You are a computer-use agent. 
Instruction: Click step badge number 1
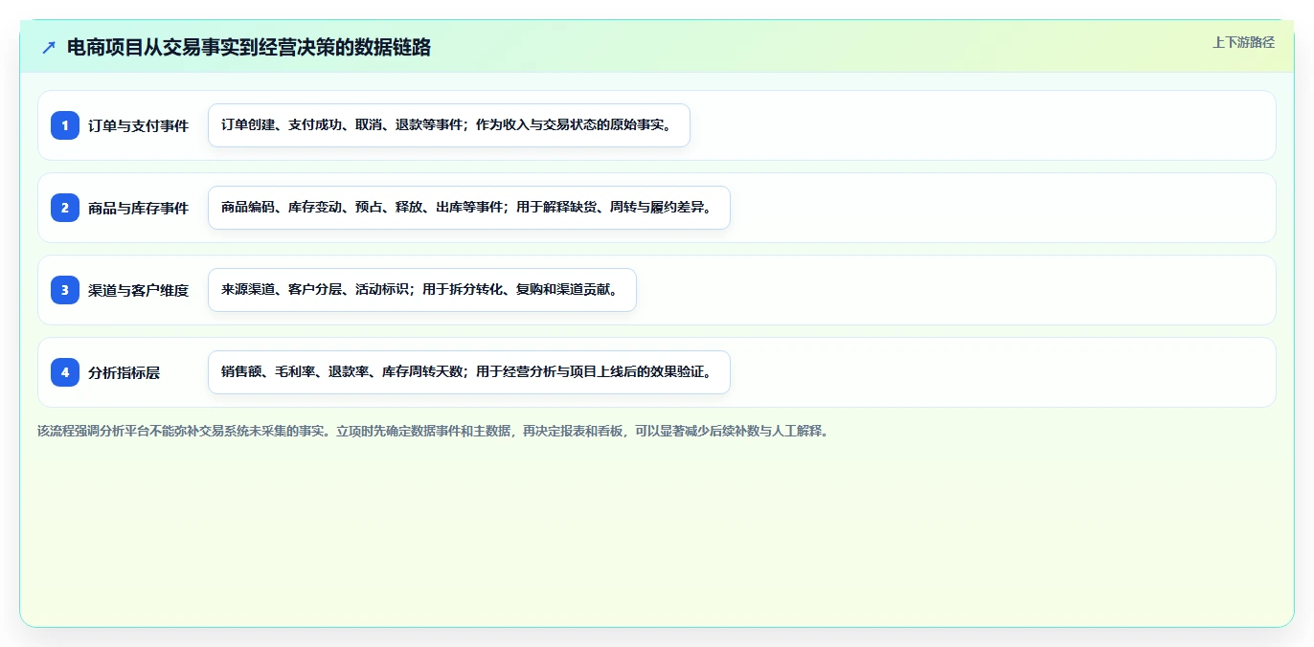click(x=65, y=125)
